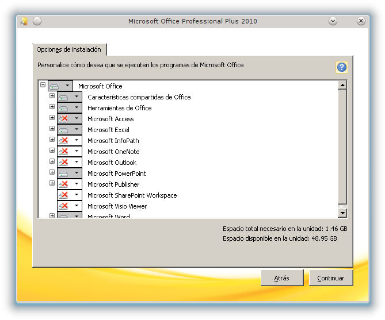385x320 pixels.
Task: Open install dropdown arrow for Microsoft Outlook
Action: (77, 162)
